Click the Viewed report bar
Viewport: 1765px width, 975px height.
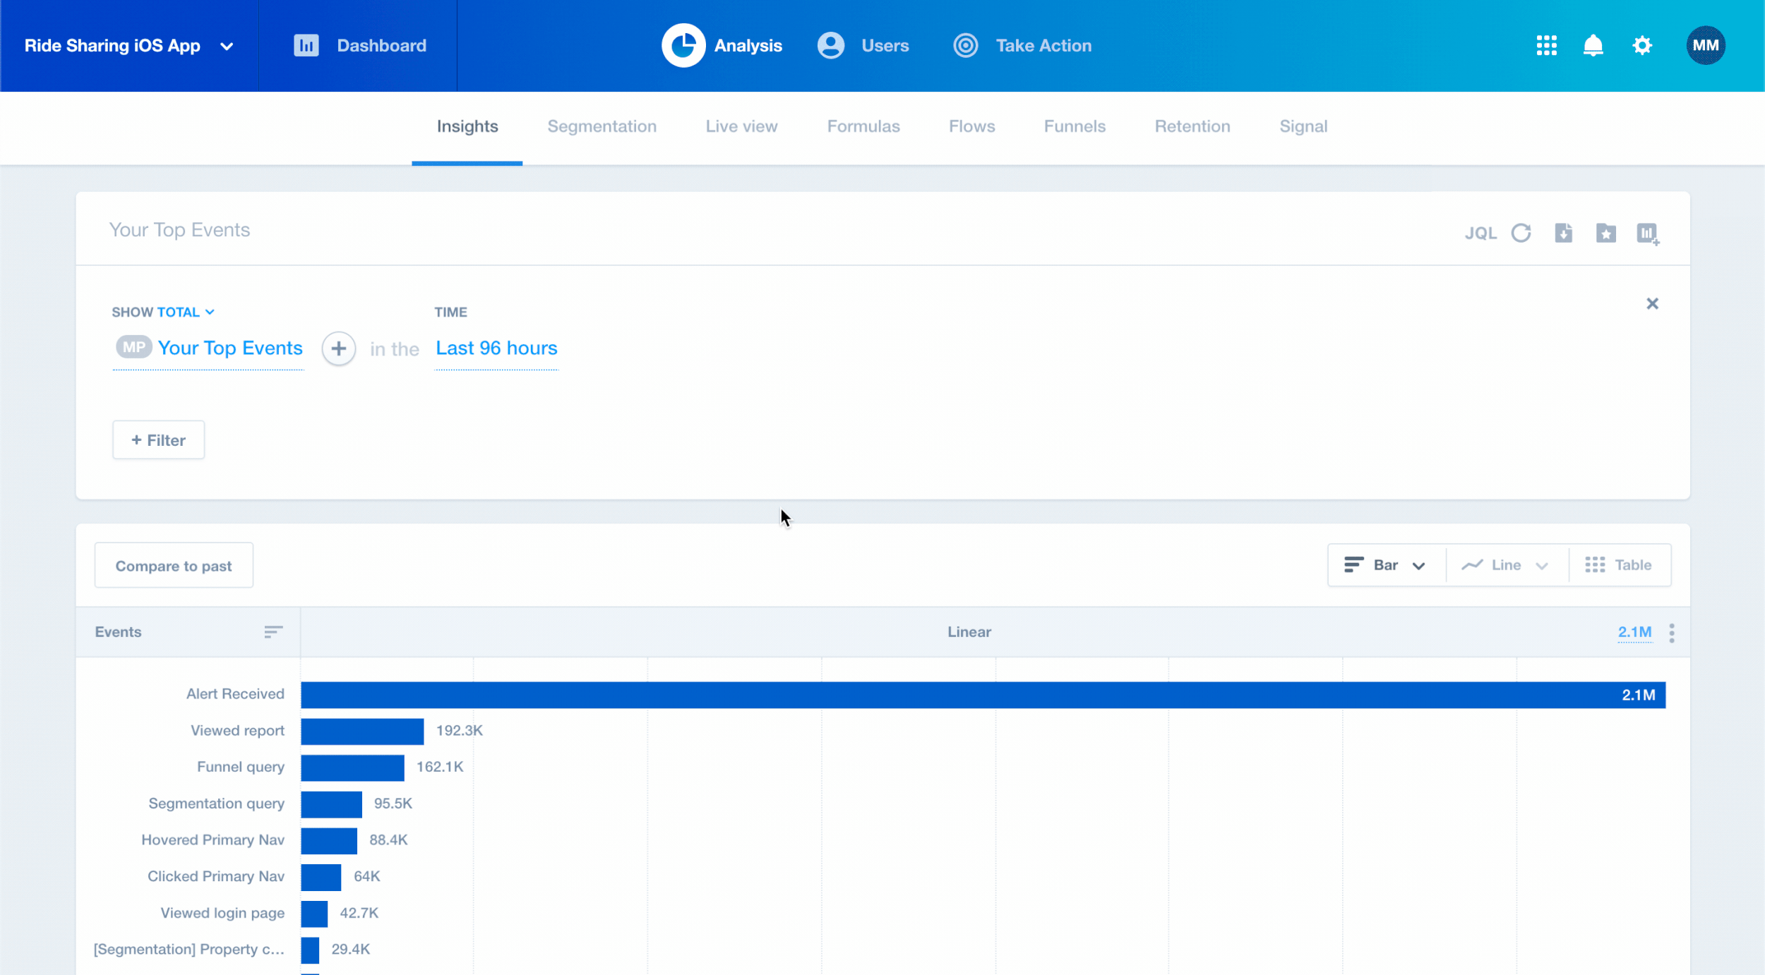(x=362, y=731)
